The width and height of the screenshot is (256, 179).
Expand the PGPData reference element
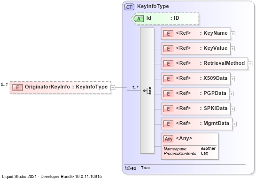[232, 94]
